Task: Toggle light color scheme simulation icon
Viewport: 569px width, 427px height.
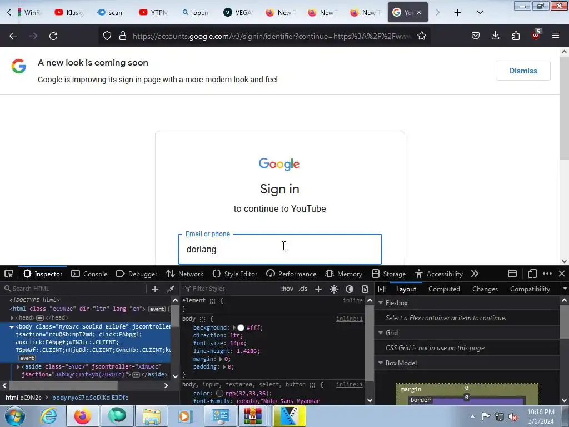Action: [x=334, y=289]
